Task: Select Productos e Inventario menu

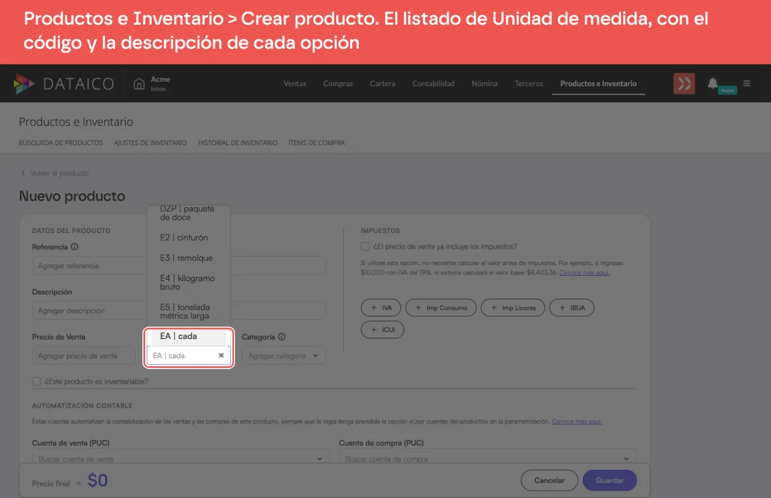Action: coord(598,84)
